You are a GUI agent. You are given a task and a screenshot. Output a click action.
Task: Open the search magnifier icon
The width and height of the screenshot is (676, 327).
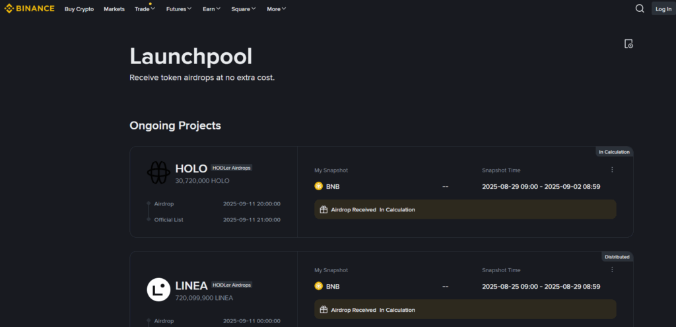click(640, 9)
